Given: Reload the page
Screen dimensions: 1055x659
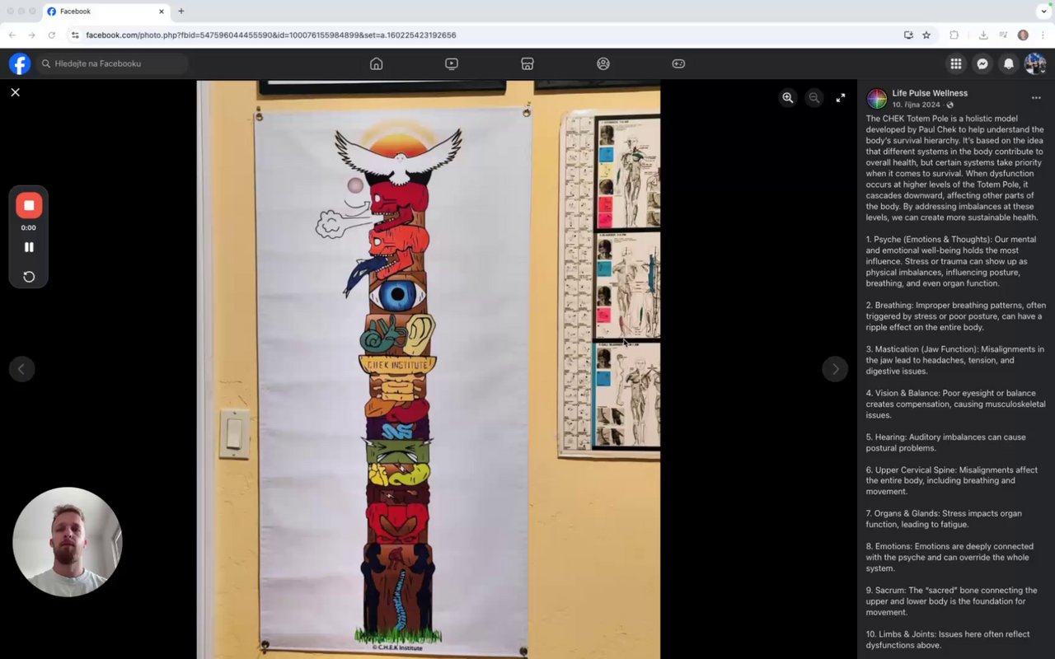Looking at the screenshot, I should [x=52, y=35].
